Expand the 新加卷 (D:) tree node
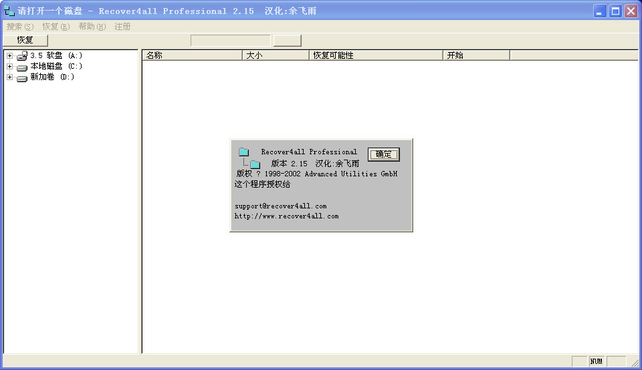 10,77
